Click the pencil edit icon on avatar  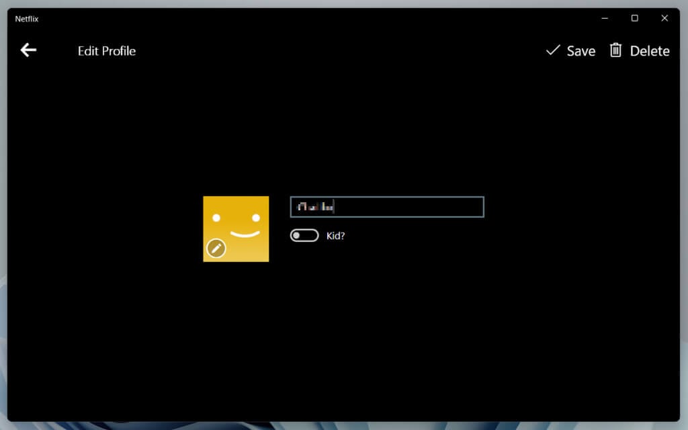point(216,249)
